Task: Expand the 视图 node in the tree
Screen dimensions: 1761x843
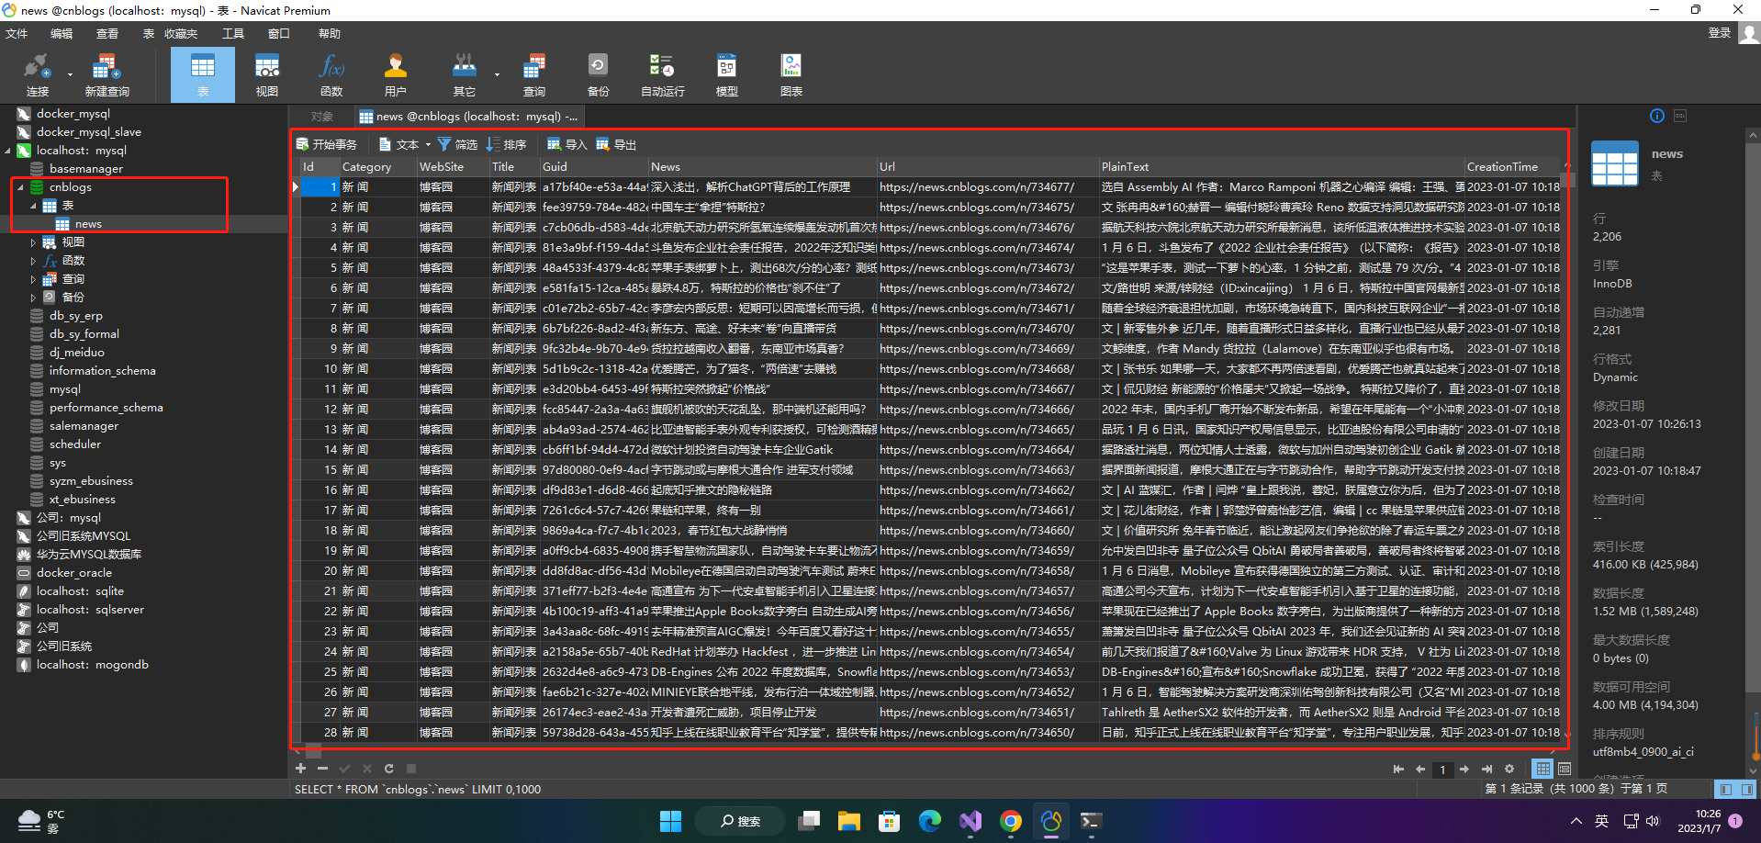Action: click(34, 242)
